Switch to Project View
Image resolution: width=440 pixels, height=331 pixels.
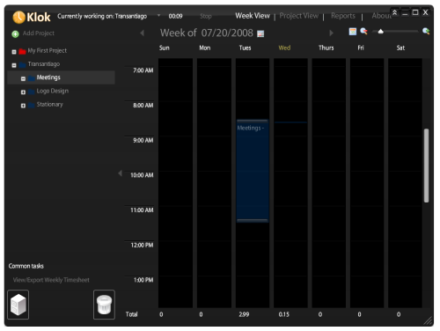click(x=298, y=16)
